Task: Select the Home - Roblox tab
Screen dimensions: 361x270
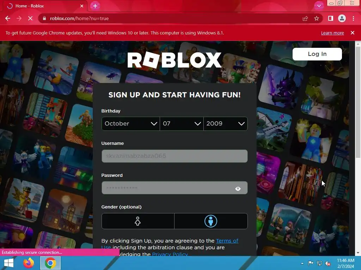Action: coord(45,6)
